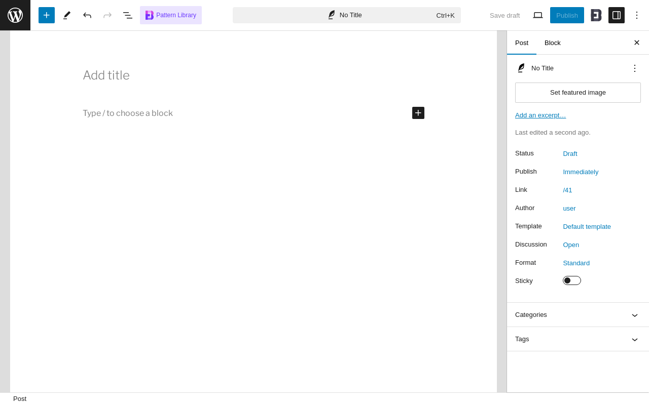Select Default template option
The height and width of the screenshot is (405, 649).
tap(587, 226)
